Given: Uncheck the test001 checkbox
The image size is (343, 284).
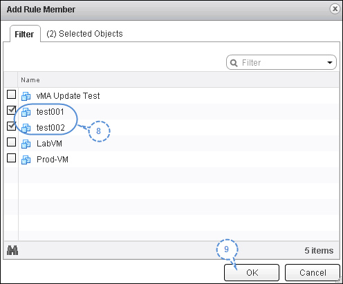Looking at the screenshot, I should pos(11,110).
